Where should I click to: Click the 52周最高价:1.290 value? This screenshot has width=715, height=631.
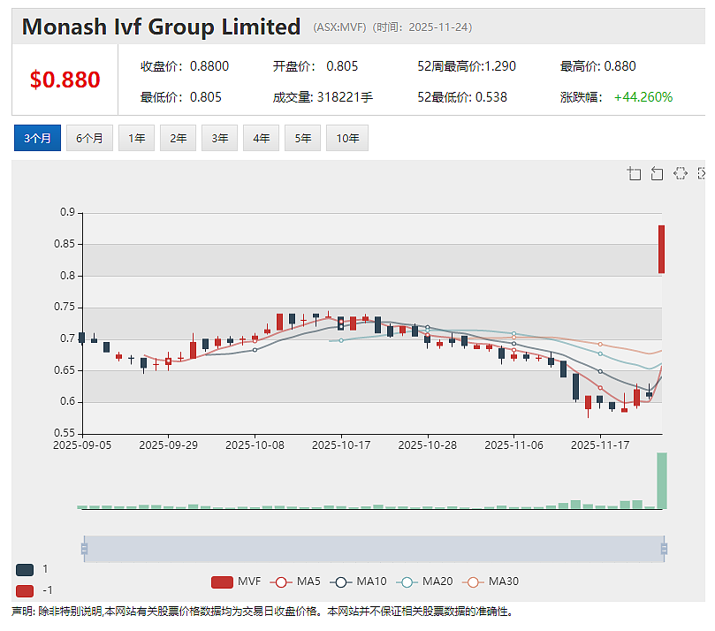click(467, 66)
